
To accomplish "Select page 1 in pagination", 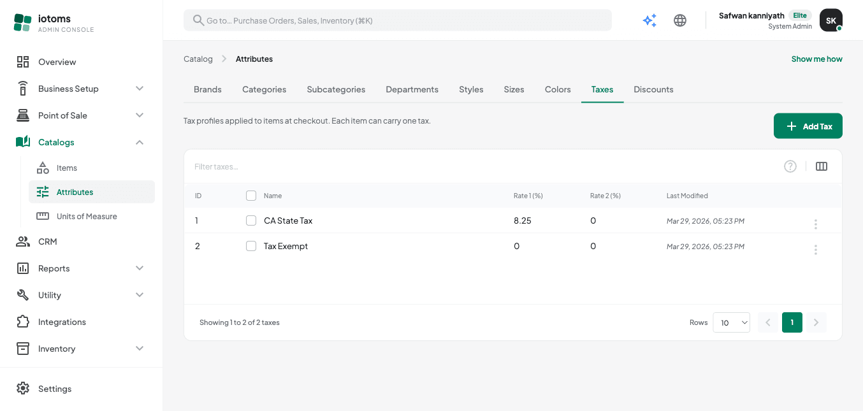I will coord(792,322).
